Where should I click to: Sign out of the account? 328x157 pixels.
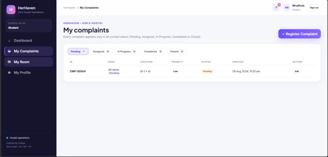pos(314,8)
